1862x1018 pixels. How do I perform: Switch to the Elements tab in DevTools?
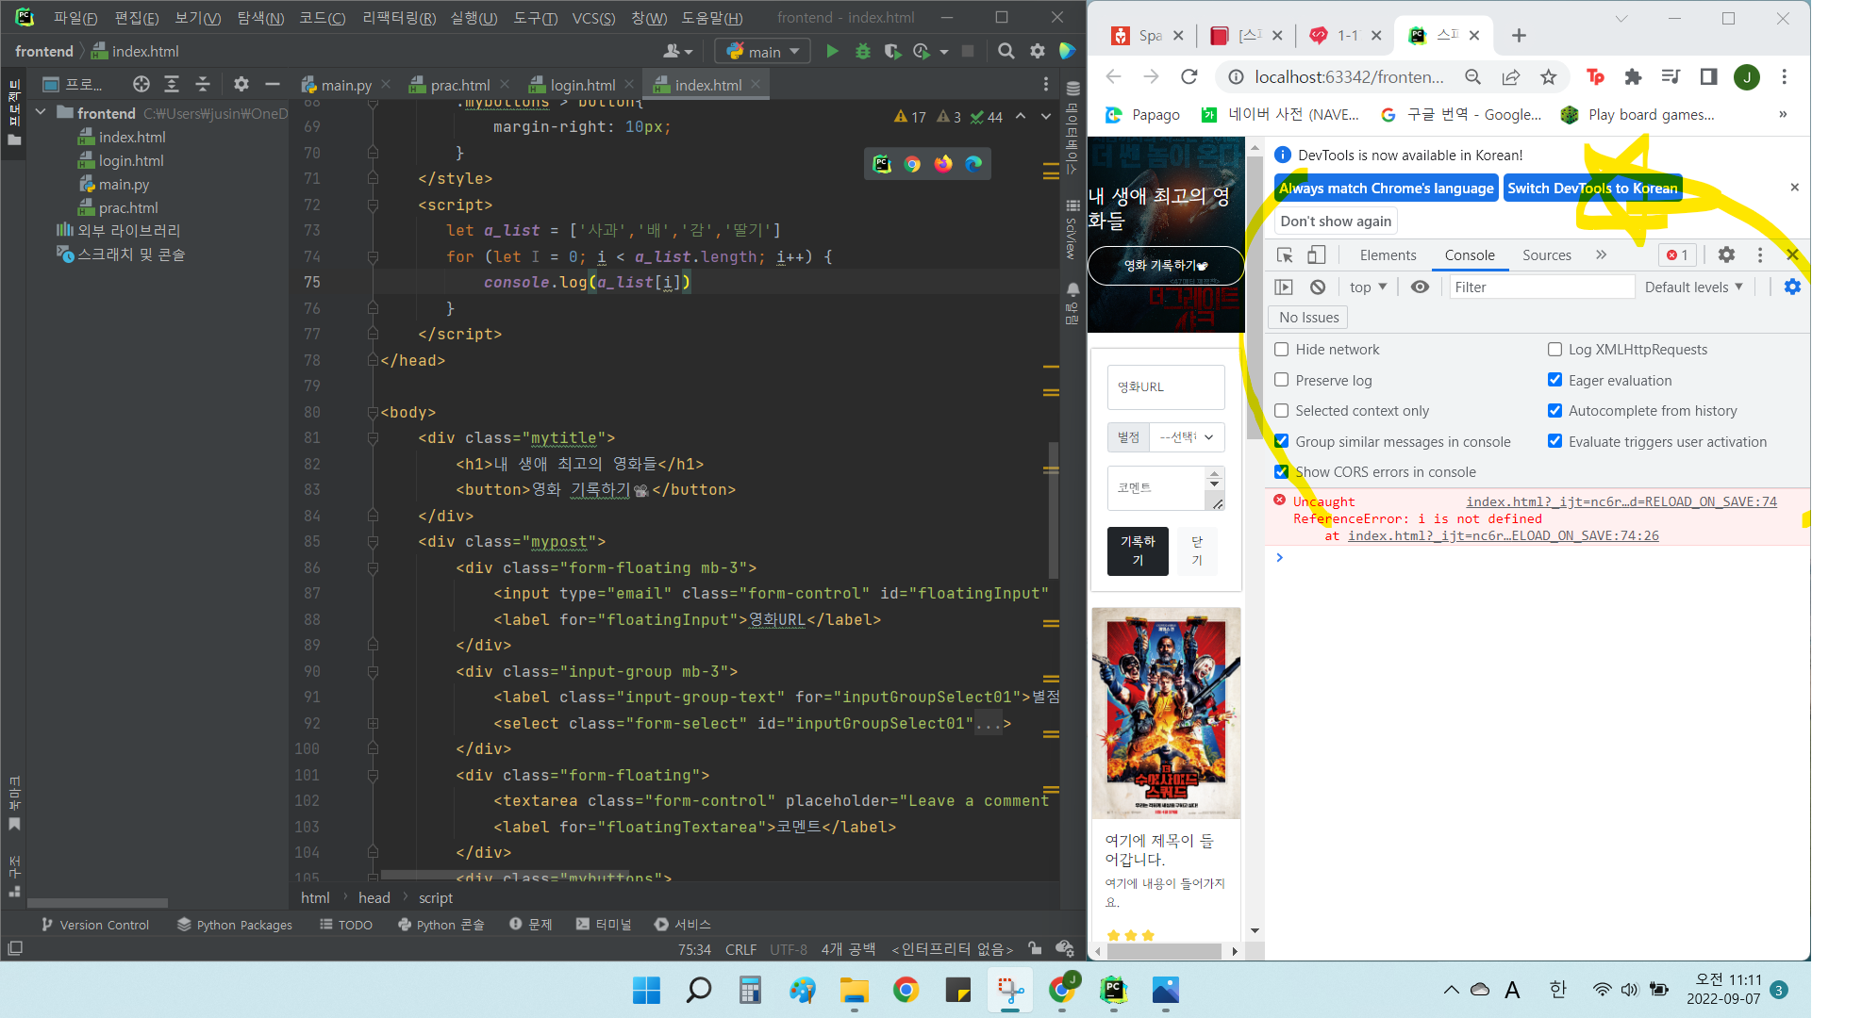click(x=1388, y=254)
